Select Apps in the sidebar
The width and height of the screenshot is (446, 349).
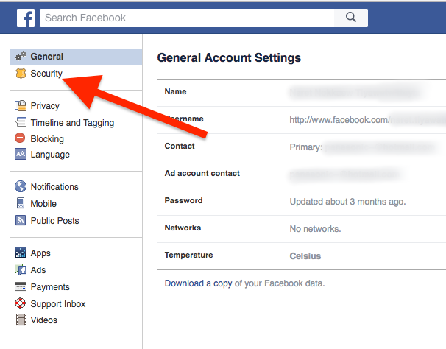tap(40, 253)
